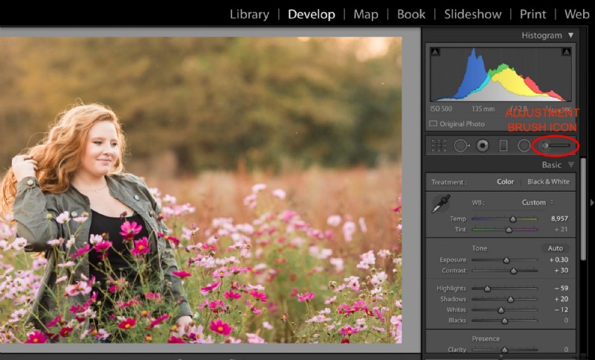
Task: Click the Exposure slider handle
Action: point(506,260)
